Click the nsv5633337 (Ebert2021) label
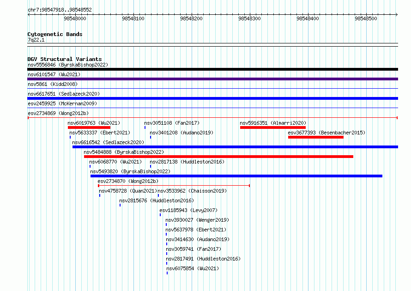The height and width of the screenshot is (291, 411). [x=100, y=133]
